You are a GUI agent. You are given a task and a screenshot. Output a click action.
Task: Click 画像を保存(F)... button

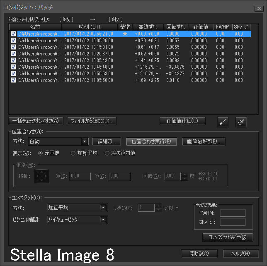[204, 141]
